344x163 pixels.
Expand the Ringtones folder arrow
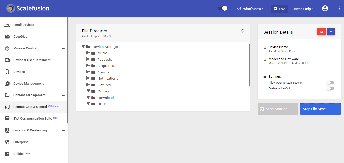88,65
